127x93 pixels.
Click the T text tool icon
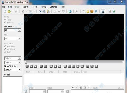pos(59,11)
